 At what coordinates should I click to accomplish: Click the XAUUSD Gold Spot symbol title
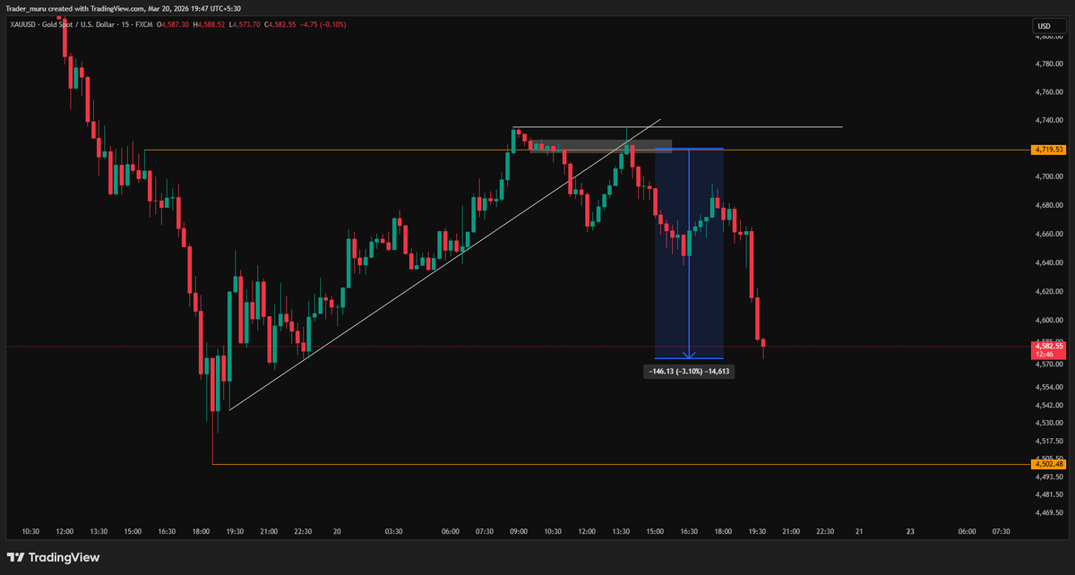point(80,24)
